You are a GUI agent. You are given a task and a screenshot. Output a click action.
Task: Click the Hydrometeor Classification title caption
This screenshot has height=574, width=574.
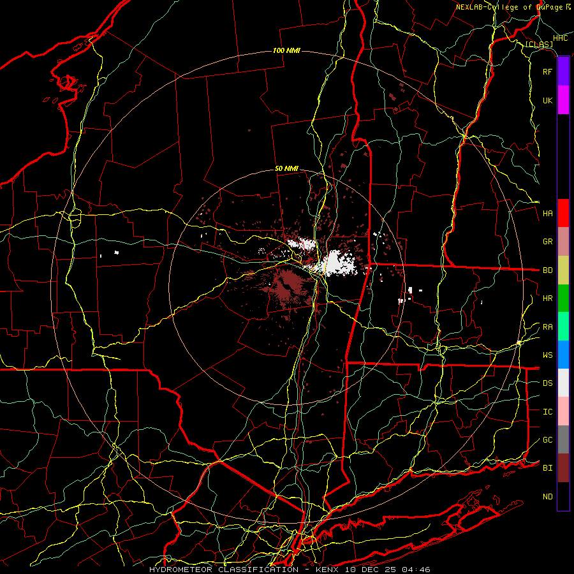pyautogui.click(x=290, y=570)
